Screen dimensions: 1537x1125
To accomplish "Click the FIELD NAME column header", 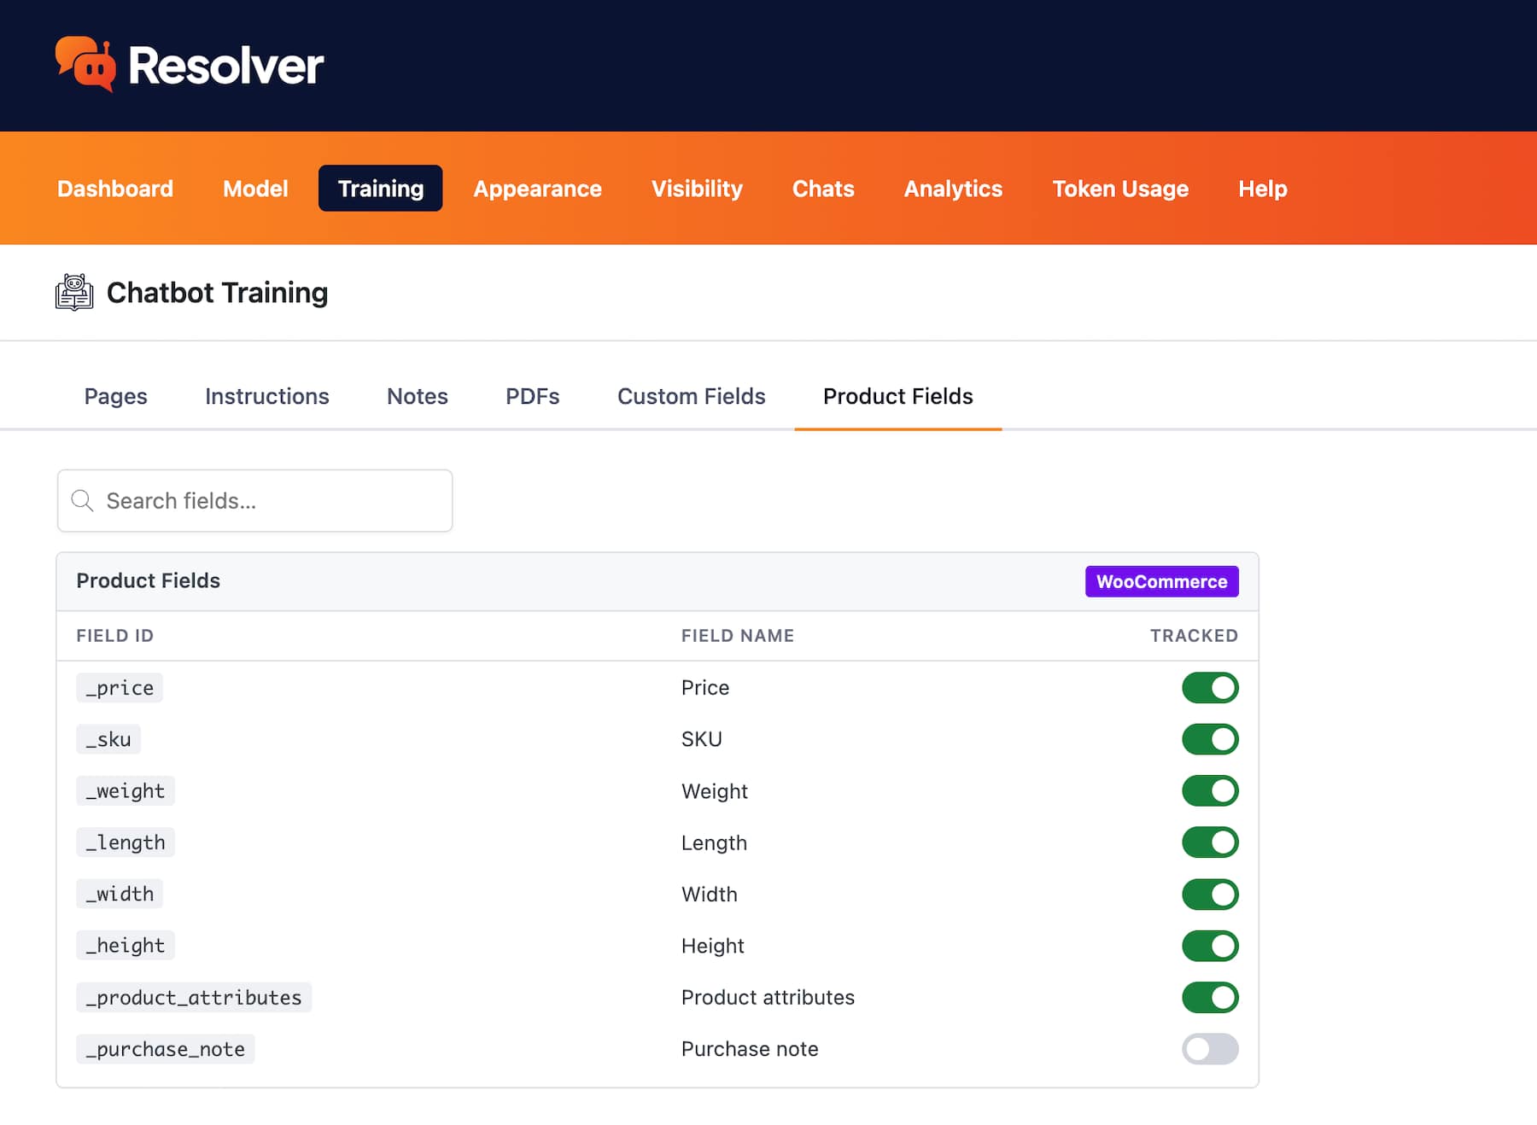I will pyautogui.click(x=738, y=636).
